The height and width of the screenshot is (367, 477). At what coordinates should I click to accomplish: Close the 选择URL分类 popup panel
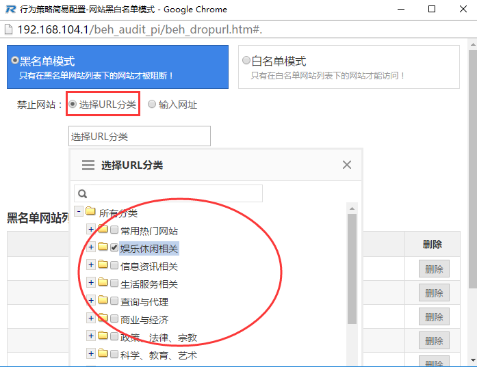pyautogui.click(x=347, y=165)
